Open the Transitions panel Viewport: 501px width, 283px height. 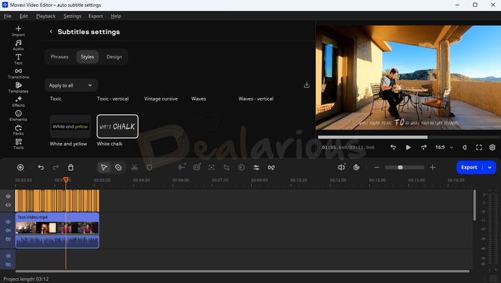pyautogui.click(x=18, y=74)
